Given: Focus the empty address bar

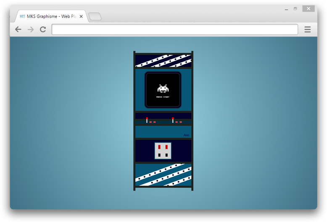Looking at the screenshot, I should tap(174, 29).
